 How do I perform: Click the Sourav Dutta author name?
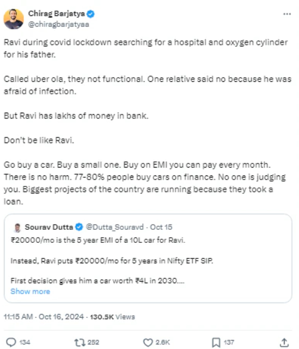coord(49,227)
